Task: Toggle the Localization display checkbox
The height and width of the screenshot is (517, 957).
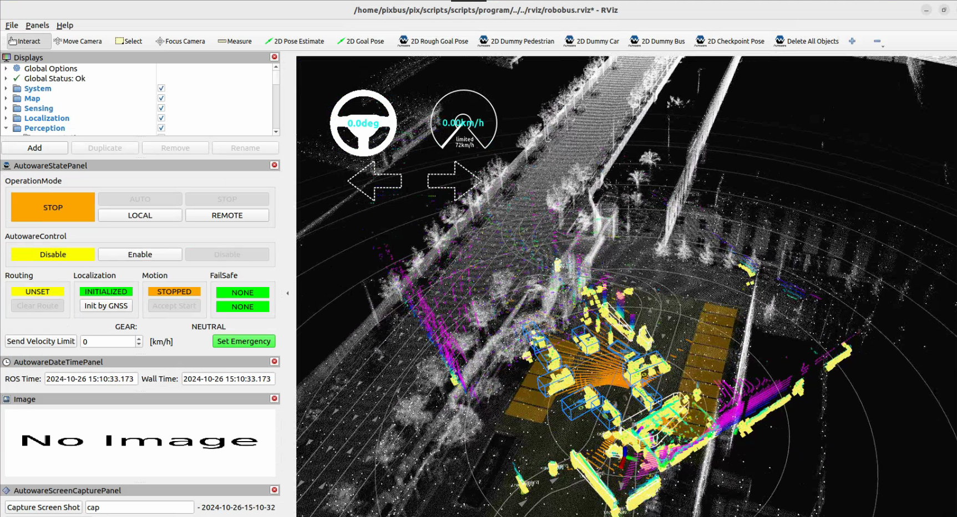Action: click(x=161, y=118)
